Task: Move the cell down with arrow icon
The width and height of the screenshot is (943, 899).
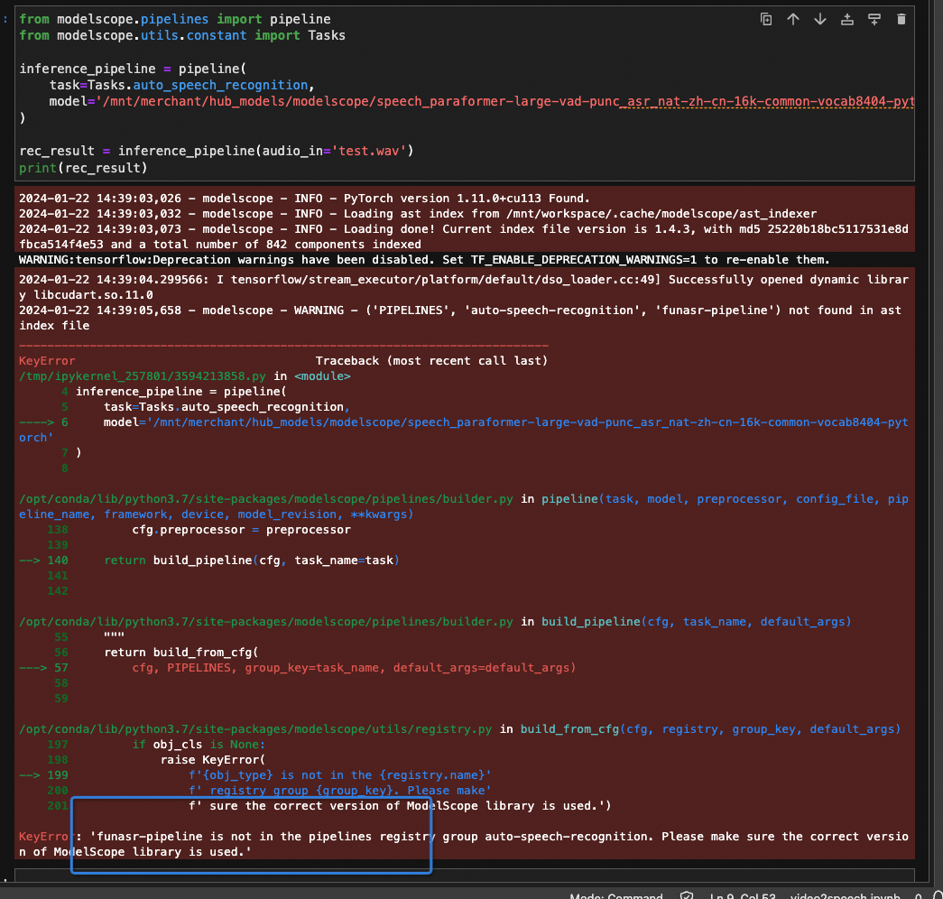Action: coord(819,19)
